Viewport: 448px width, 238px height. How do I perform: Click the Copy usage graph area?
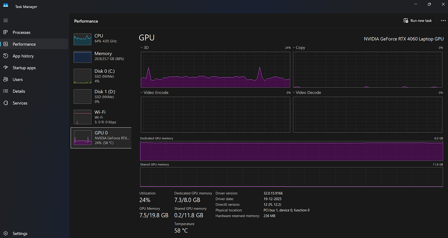click(x=368, y=70)
